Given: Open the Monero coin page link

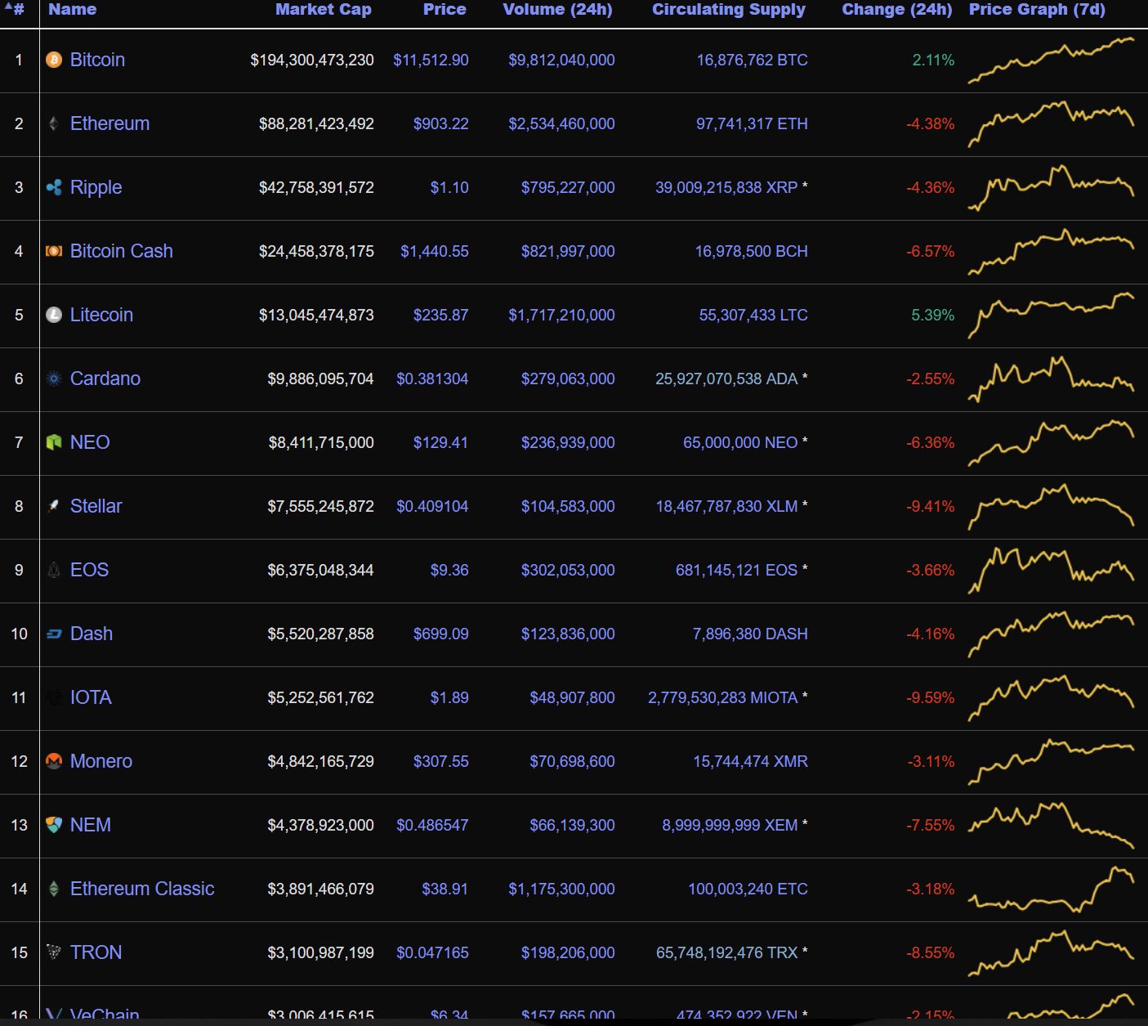Looking at the screenshot, I should (101, 761).
